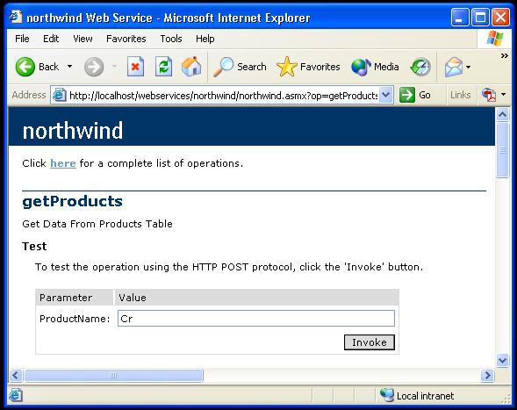Open the Help menu
This screenshot has height=410, width=517.
[205, 39]
